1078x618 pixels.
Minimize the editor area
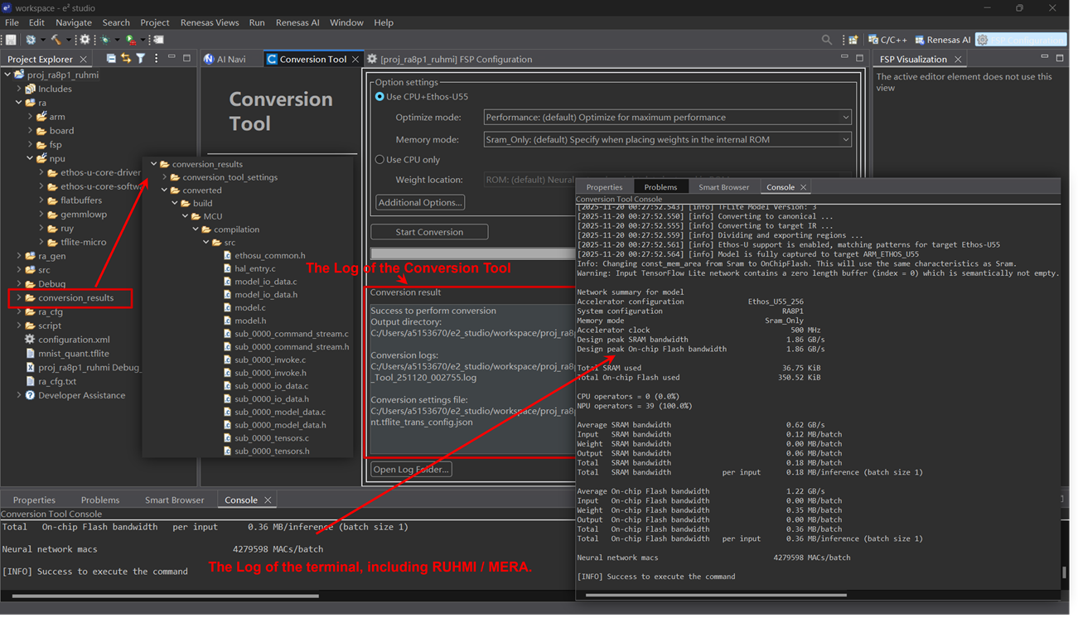click(844, 58)
